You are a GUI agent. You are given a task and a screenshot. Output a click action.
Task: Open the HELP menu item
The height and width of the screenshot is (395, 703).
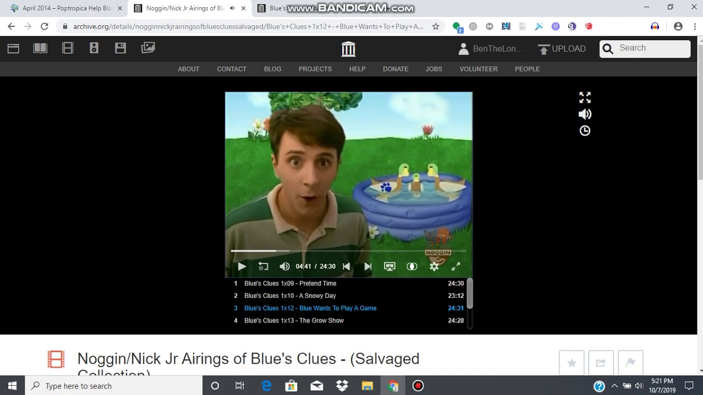coord(358,69)
